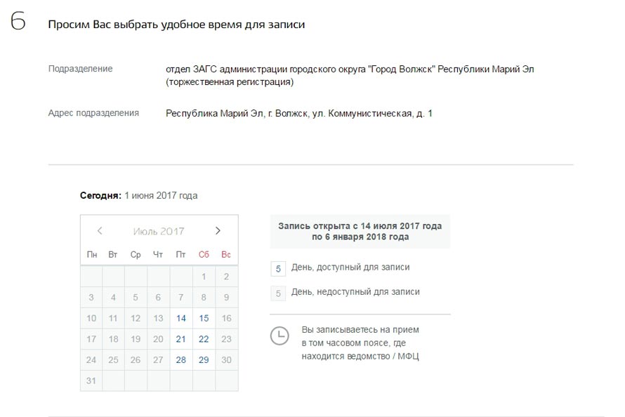Go to previous month in calendar

pos(100,230)
